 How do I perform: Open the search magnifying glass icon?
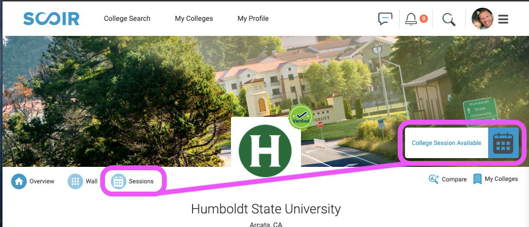[449, 19]
